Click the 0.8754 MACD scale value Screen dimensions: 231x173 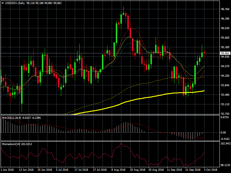point(225,117)
